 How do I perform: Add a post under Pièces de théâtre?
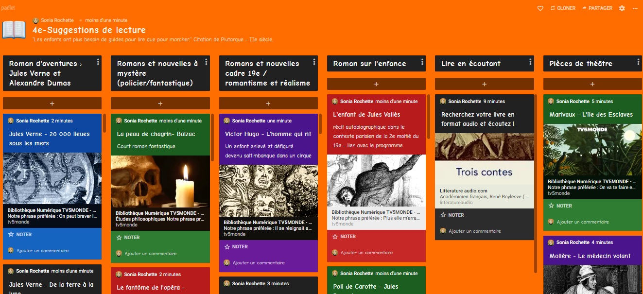pos(592,84)
